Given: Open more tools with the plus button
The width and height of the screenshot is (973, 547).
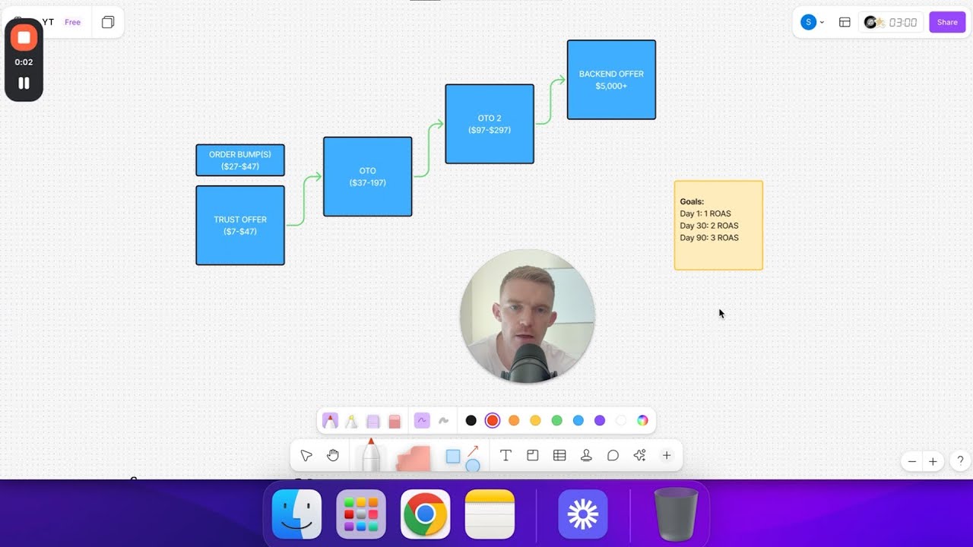Looking at the screenshot, I should [x=667, y=456].
